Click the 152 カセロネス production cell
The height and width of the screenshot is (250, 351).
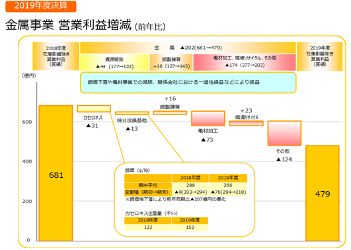coord(190,228)
